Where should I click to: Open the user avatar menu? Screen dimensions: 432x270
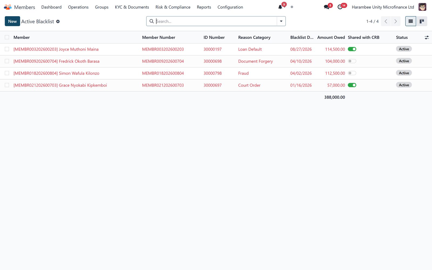[422, 7]
